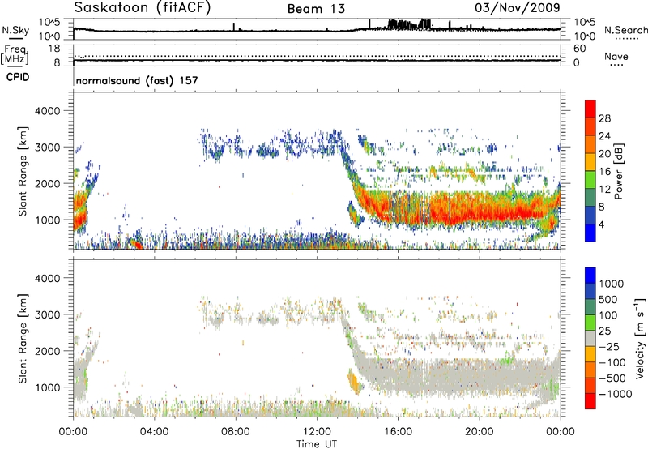Click the '3000' tick of velocity panel
Viewport: 648px width, 449px height.
tap(48, 314)
